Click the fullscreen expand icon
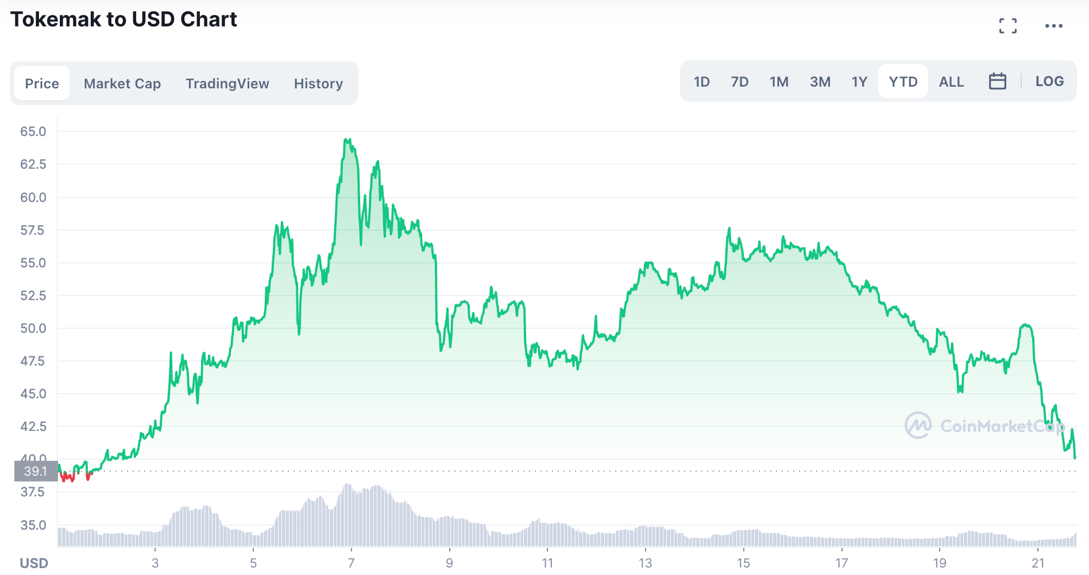This screenshot has width=1089, height=575. click(1009, 25)
